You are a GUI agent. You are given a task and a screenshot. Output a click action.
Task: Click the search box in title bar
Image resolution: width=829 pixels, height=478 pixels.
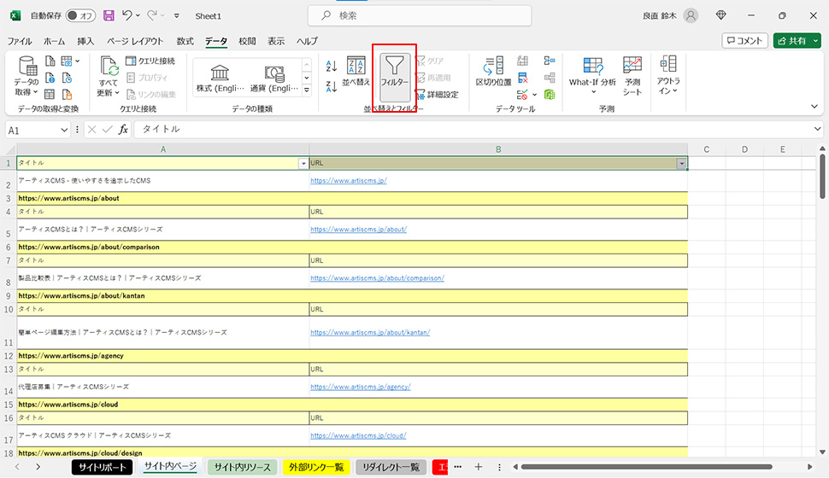click(x=420, y=16)
